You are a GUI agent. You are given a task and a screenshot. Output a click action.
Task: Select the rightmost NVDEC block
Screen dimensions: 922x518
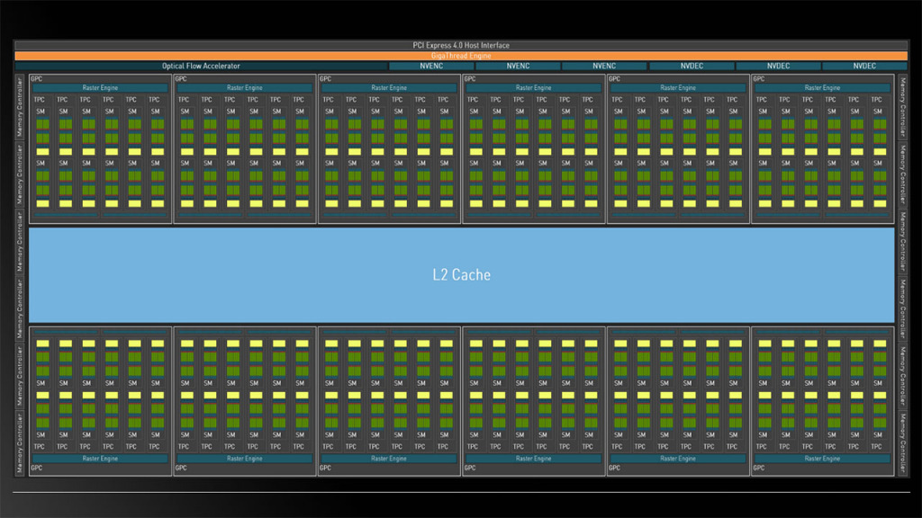(x=864, y=66)
